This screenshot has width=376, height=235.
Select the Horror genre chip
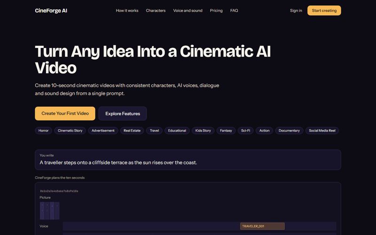click(x=43, y=131)
